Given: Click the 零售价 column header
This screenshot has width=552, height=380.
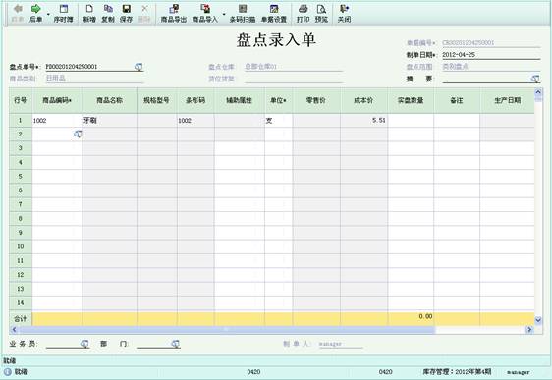Looking at the screenshot, I should pyautogui.click(x=316, y=100).
